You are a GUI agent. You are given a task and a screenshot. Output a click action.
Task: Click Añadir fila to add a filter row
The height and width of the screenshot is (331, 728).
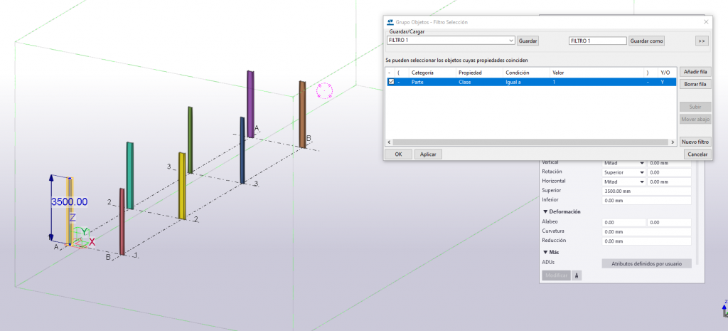point(695,72)
